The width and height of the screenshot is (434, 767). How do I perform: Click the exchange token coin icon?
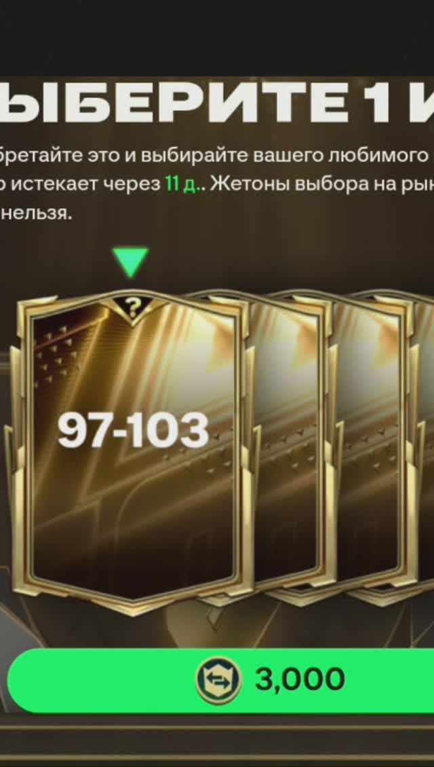click(219, 679)
